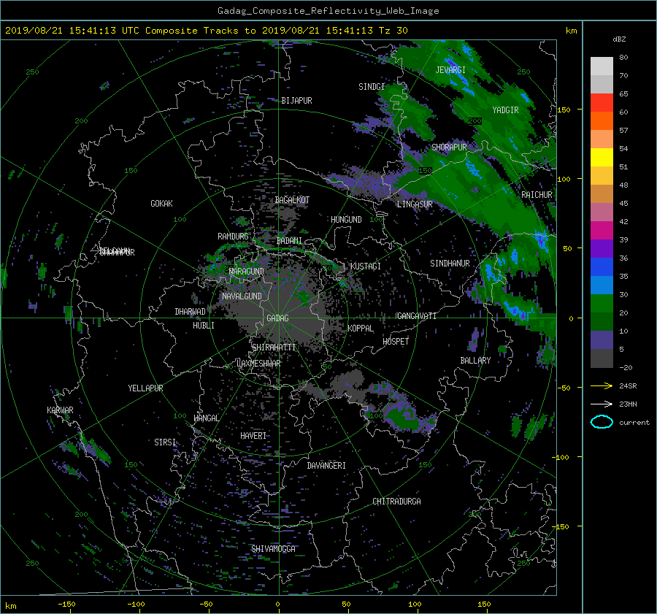Pick the magenta 39-42 dBZ swatch
657x614 pixels.
tap(602, 231)
